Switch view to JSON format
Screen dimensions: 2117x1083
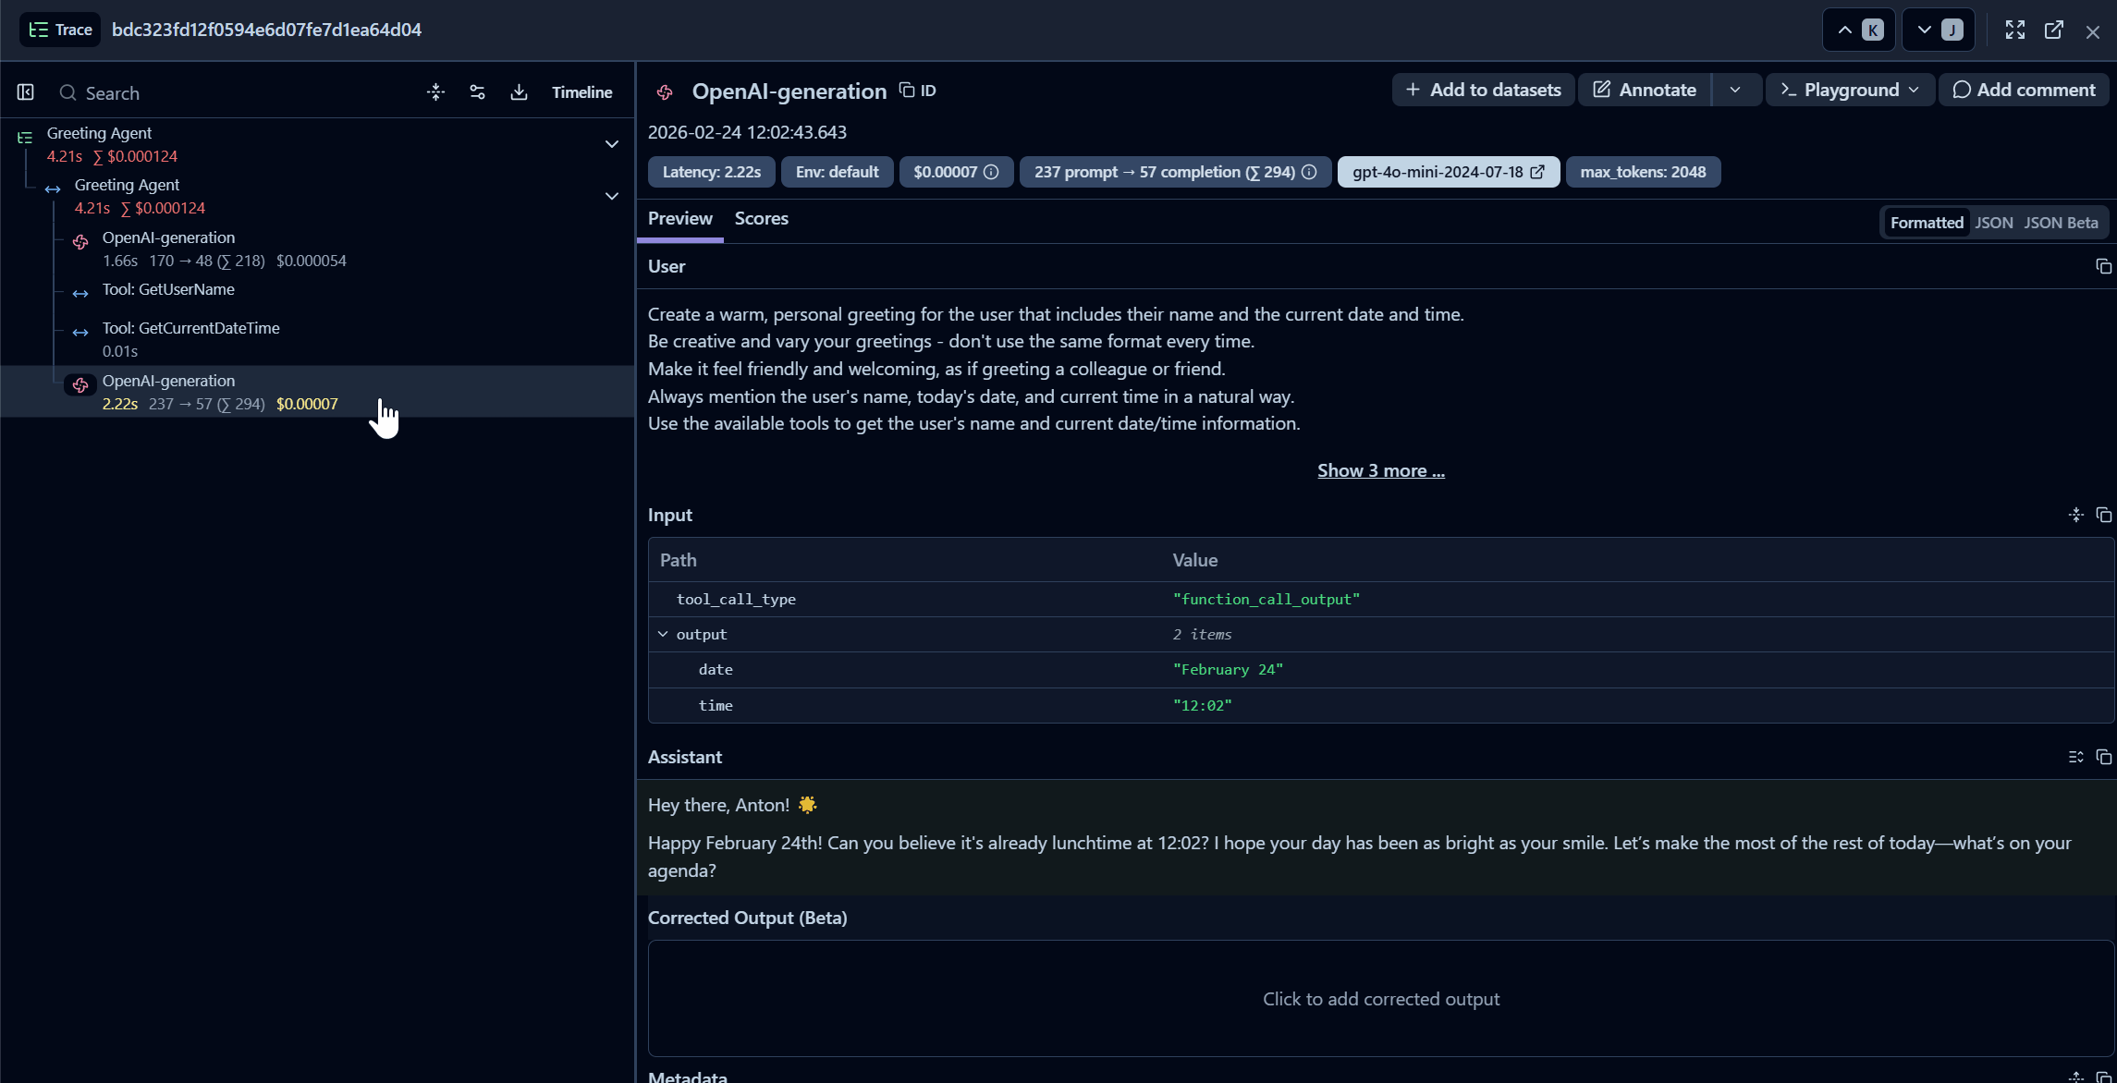click(x=1993, y=223)
